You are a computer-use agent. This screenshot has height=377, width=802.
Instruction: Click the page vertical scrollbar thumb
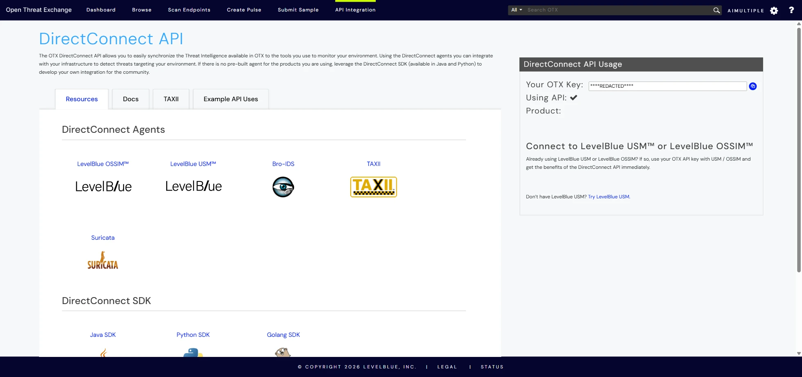[799, 150]
